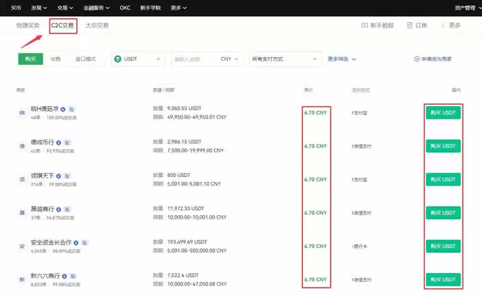Screen dimensions: 482x295
Task: Click the quantity text 11,972.33 USDT
Action: 185,209
